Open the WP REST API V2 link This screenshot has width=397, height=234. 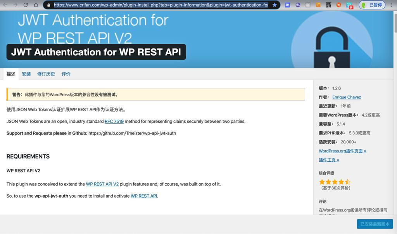click(x=102, y=184)
